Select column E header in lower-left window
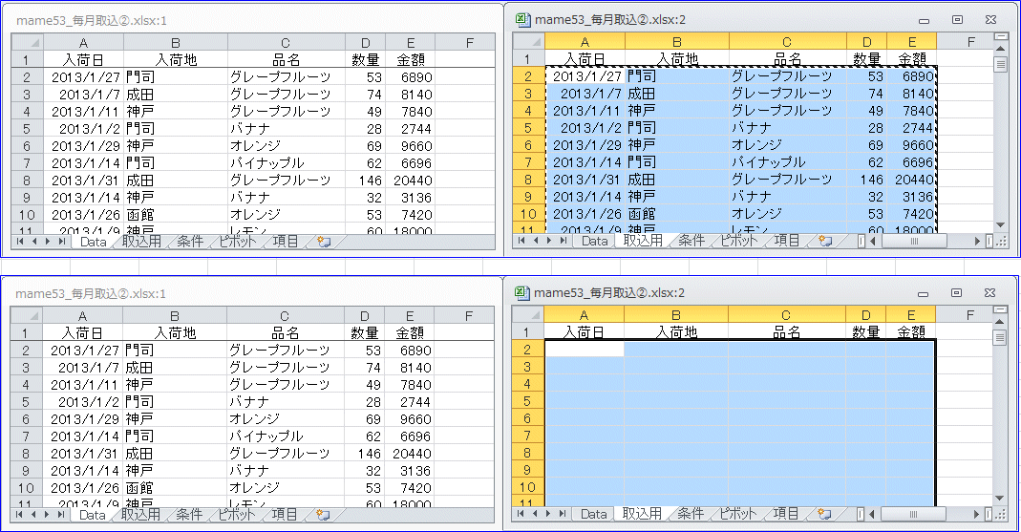1021x532 pixels. 410,316
